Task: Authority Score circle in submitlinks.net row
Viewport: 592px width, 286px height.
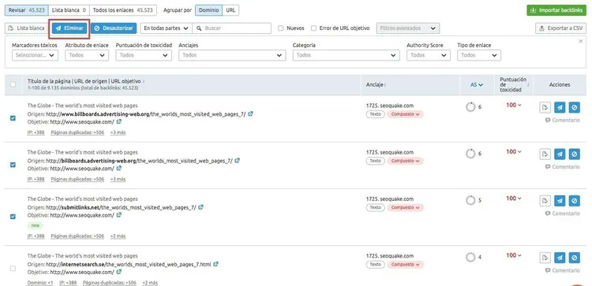Action: [x=470, y=200]
